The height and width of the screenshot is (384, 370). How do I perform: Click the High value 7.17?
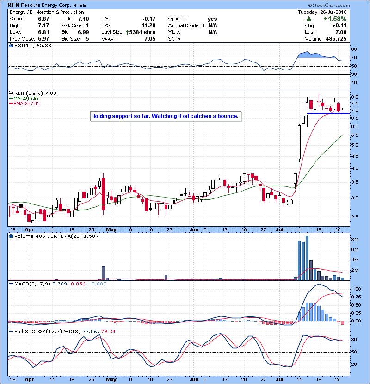click(43, 25)
